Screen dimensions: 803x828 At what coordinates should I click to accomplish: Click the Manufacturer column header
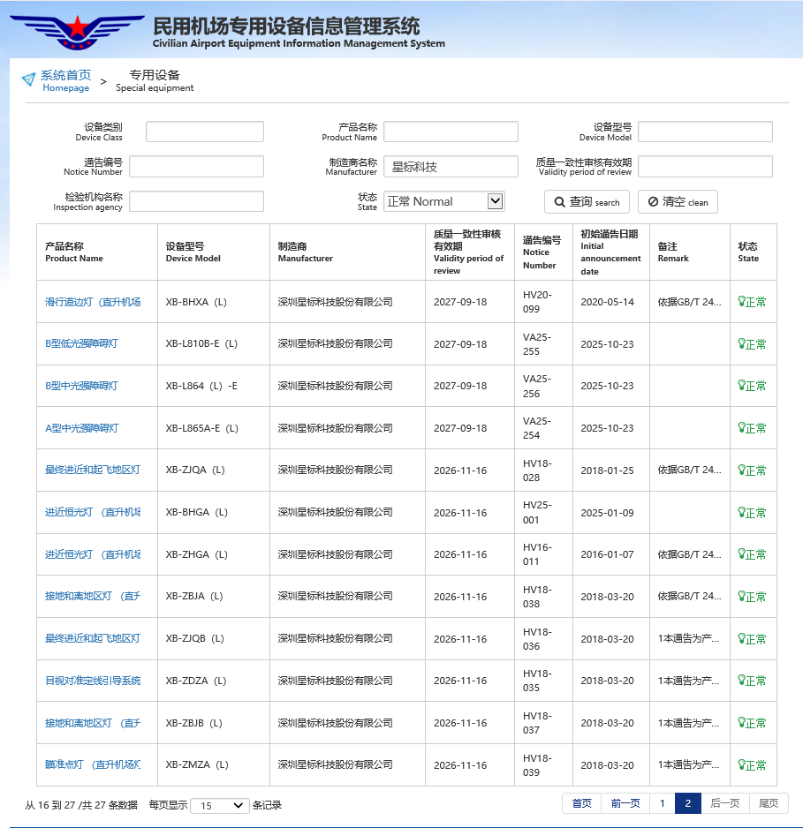click(x=348, y=252)
